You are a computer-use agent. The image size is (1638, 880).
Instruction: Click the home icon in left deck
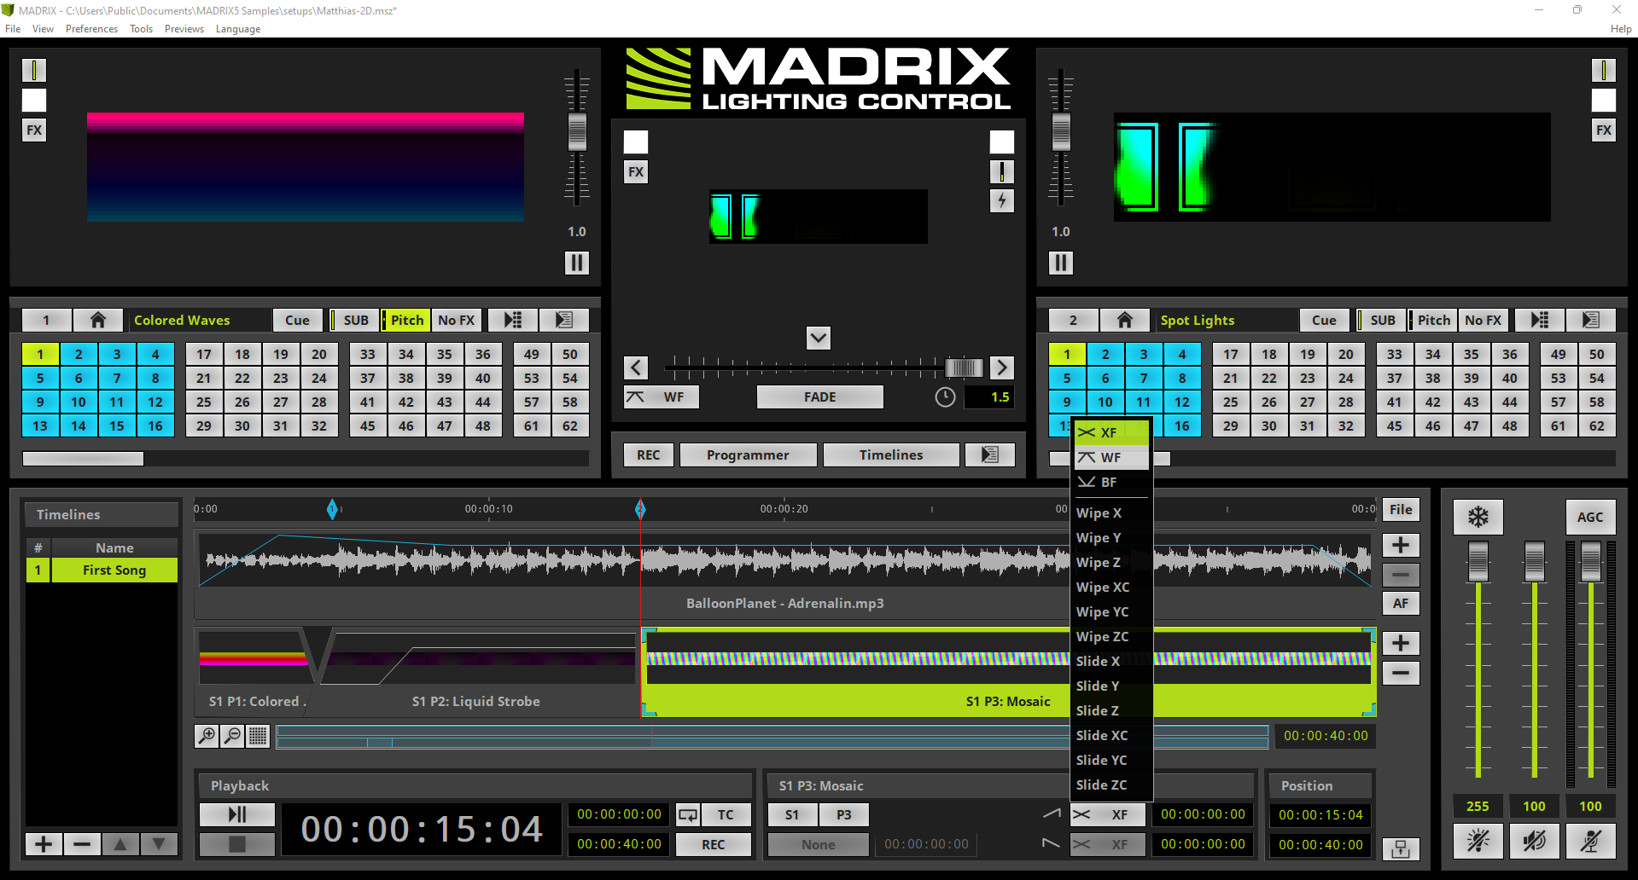(97, 320)
